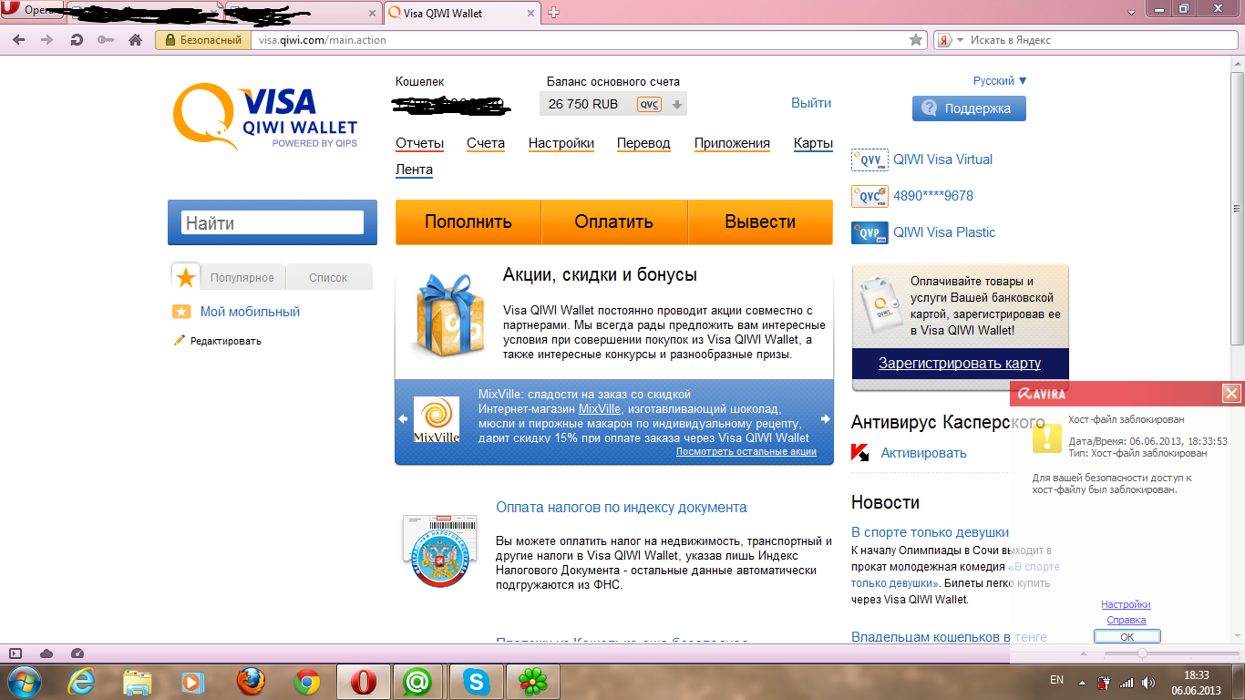Open the Русский language dropdown

coord(1000,81)
